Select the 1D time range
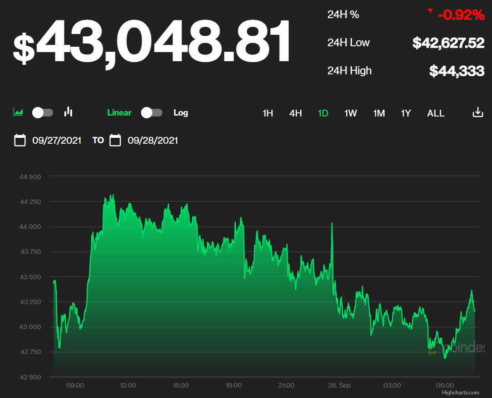Image resolution: width=492 pixels, height=398 pixels. 323,113
